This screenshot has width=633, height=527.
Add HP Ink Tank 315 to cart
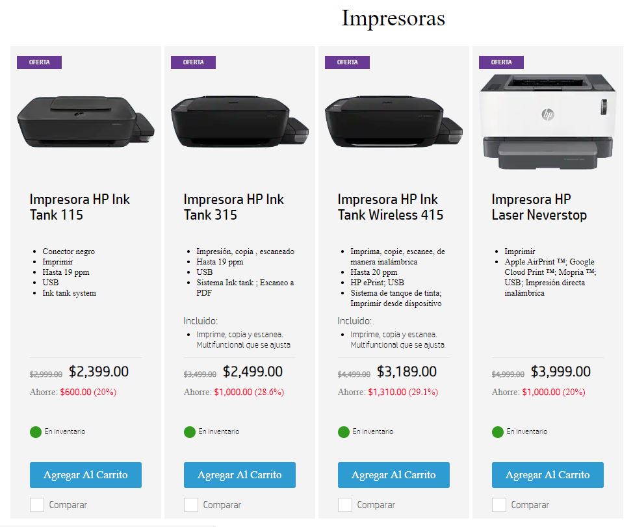click(240, 475)
